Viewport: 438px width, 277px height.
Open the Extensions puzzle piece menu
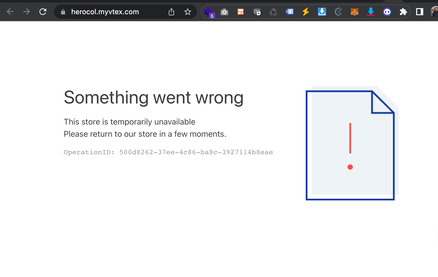(x=403, y=12)
